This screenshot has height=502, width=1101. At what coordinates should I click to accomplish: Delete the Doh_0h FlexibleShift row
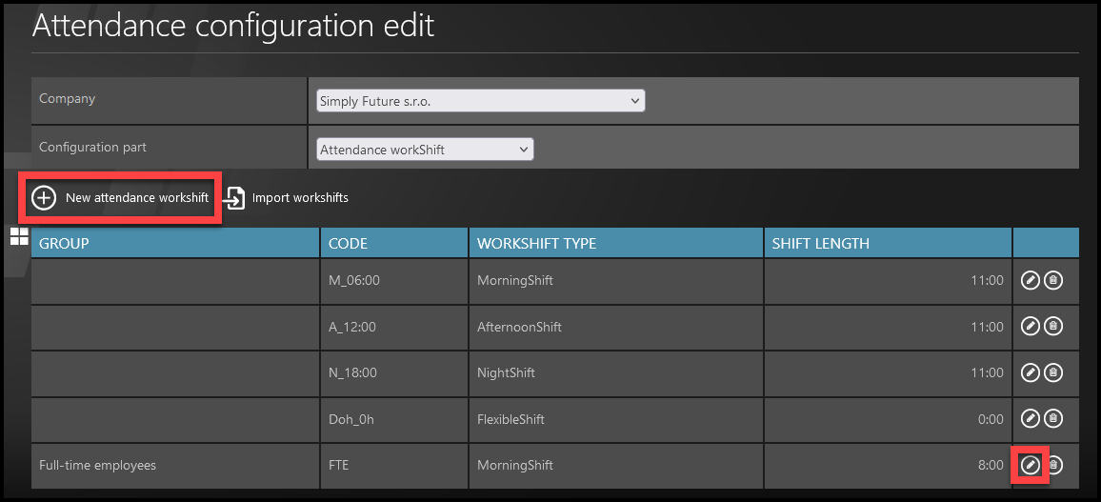coord(1052,418)
